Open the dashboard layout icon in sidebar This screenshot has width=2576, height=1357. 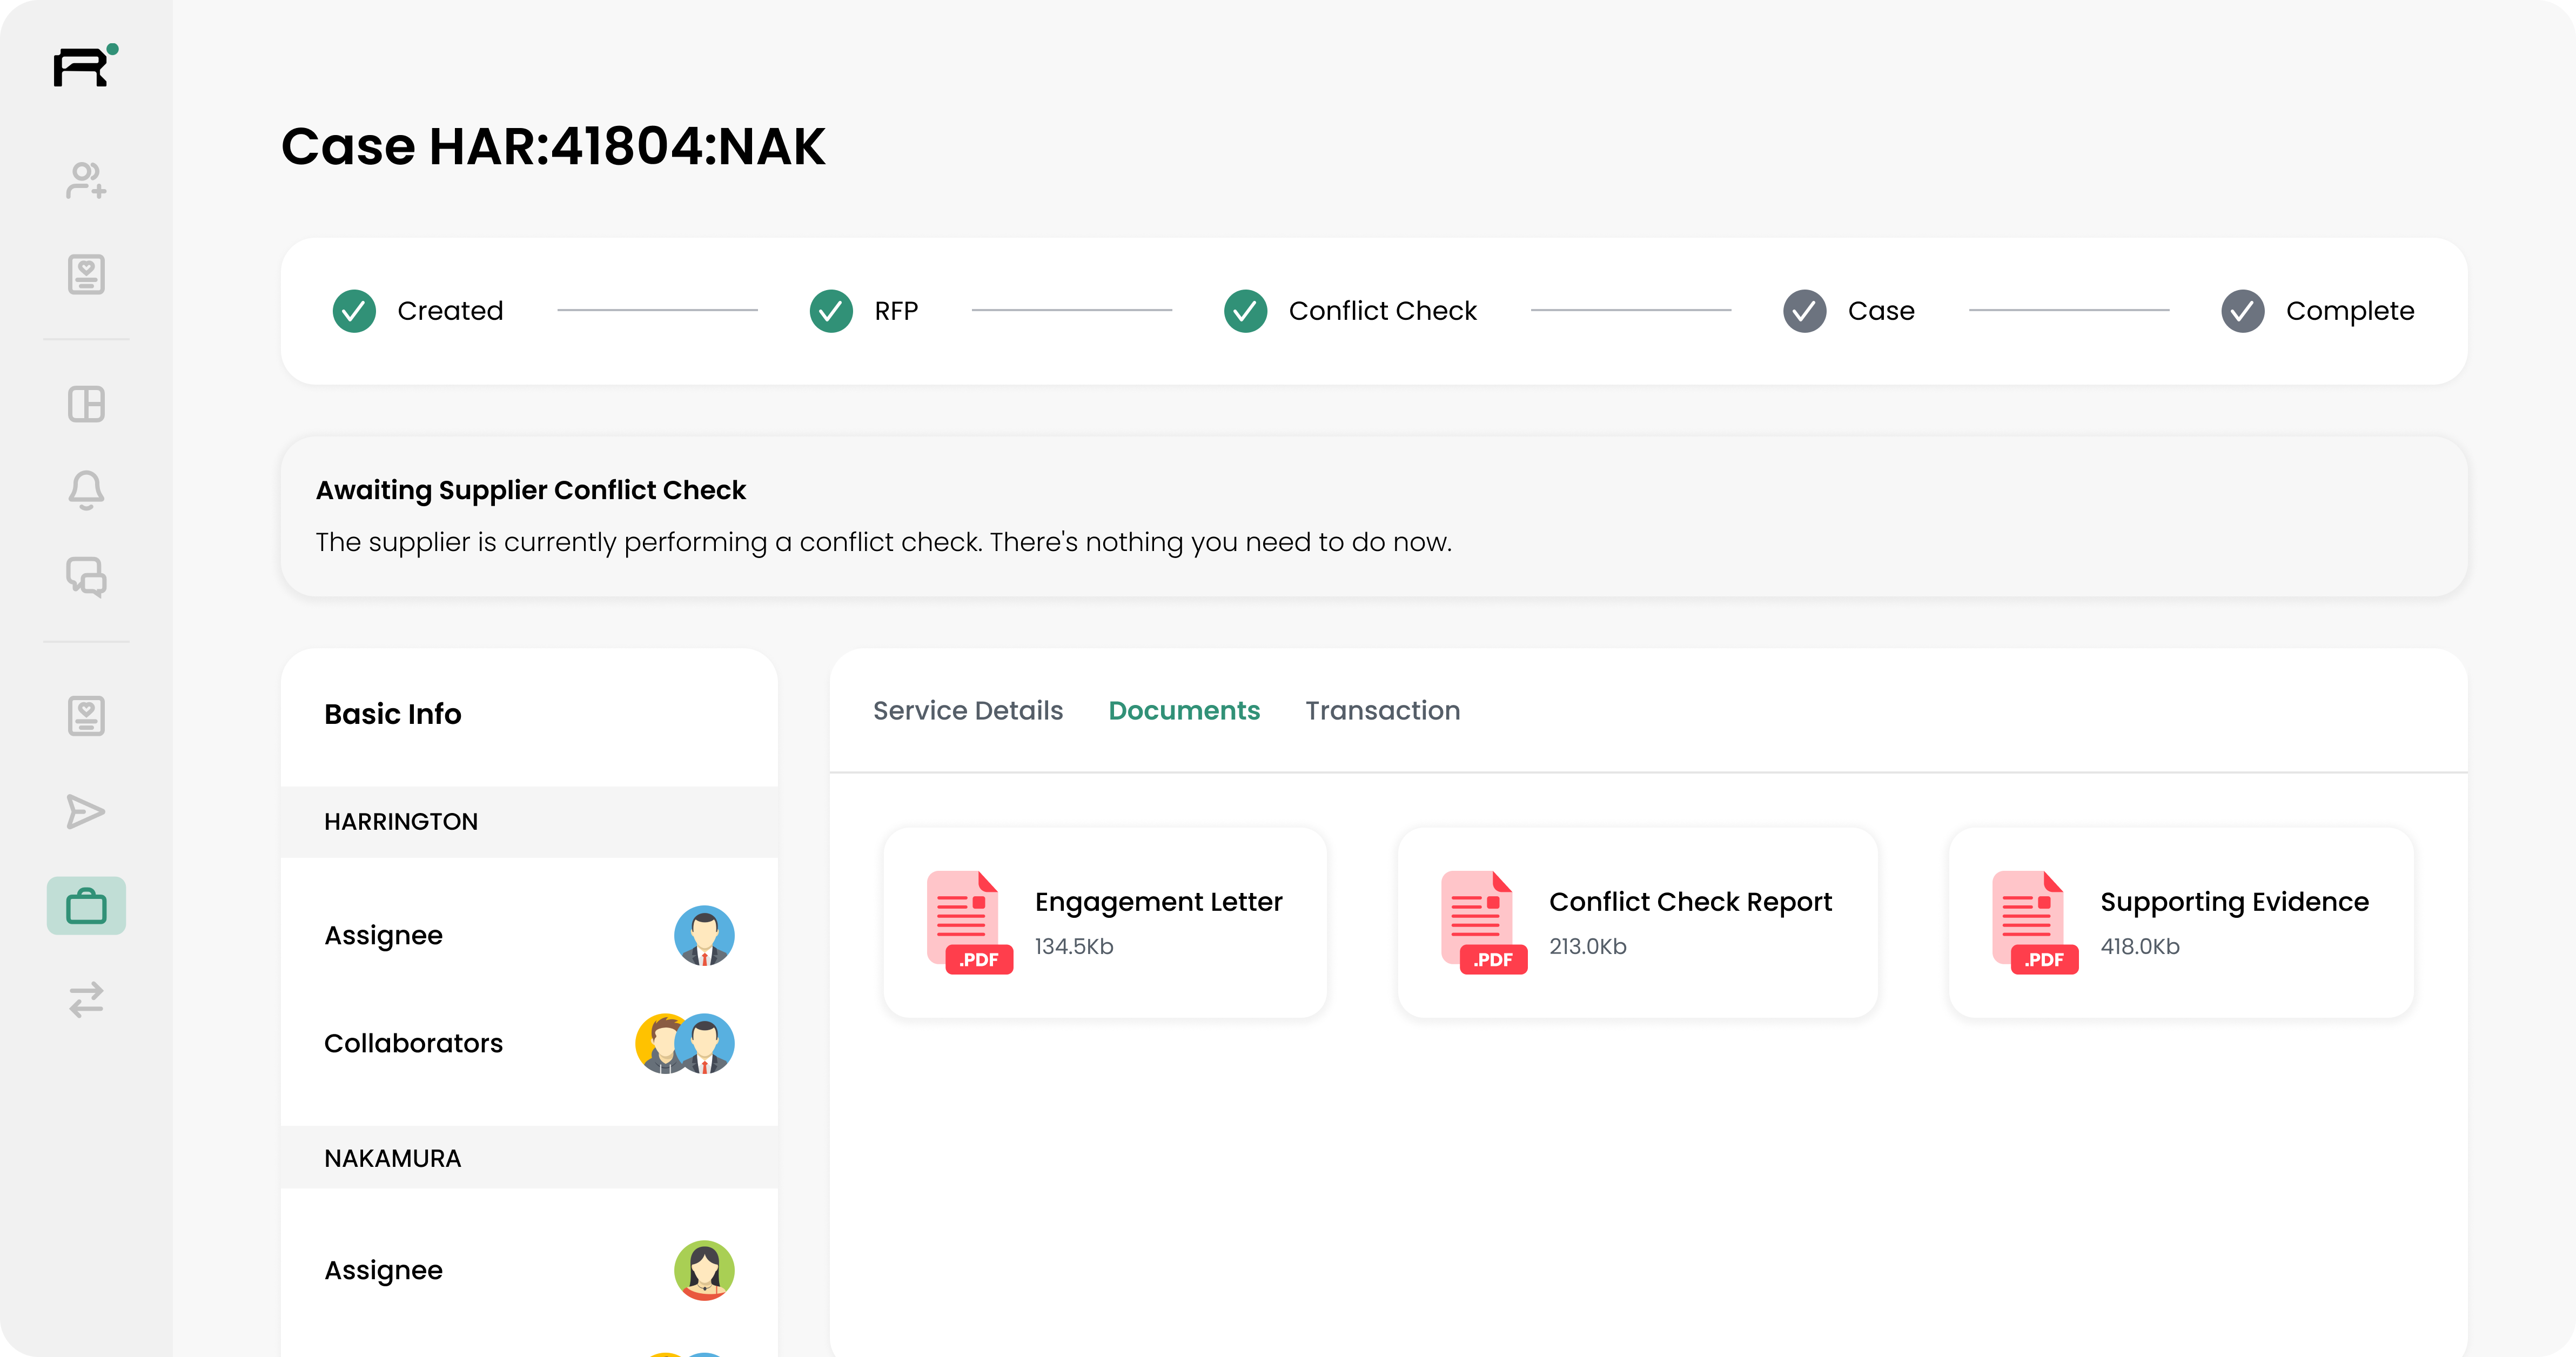pyautogui.click(x=86, y=404)
